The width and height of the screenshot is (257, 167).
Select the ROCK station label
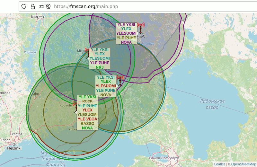[x=87, y=101]
